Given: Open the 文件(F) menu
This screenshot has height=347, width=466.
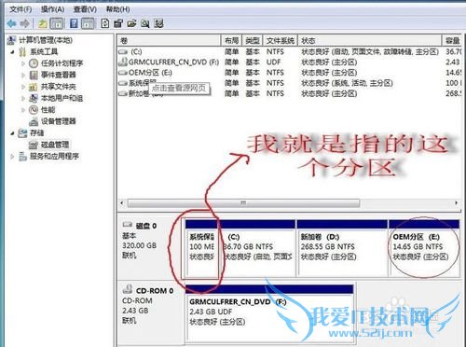Looking at the screenshot, I should [x=21, y=9].
